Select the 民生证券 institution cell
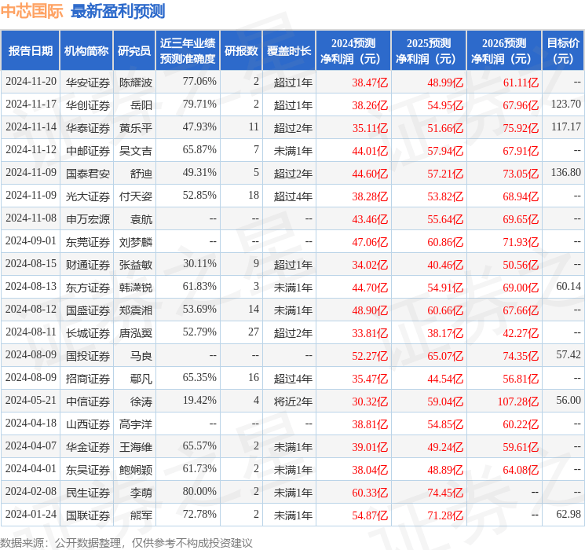 (x=88, y=493)
